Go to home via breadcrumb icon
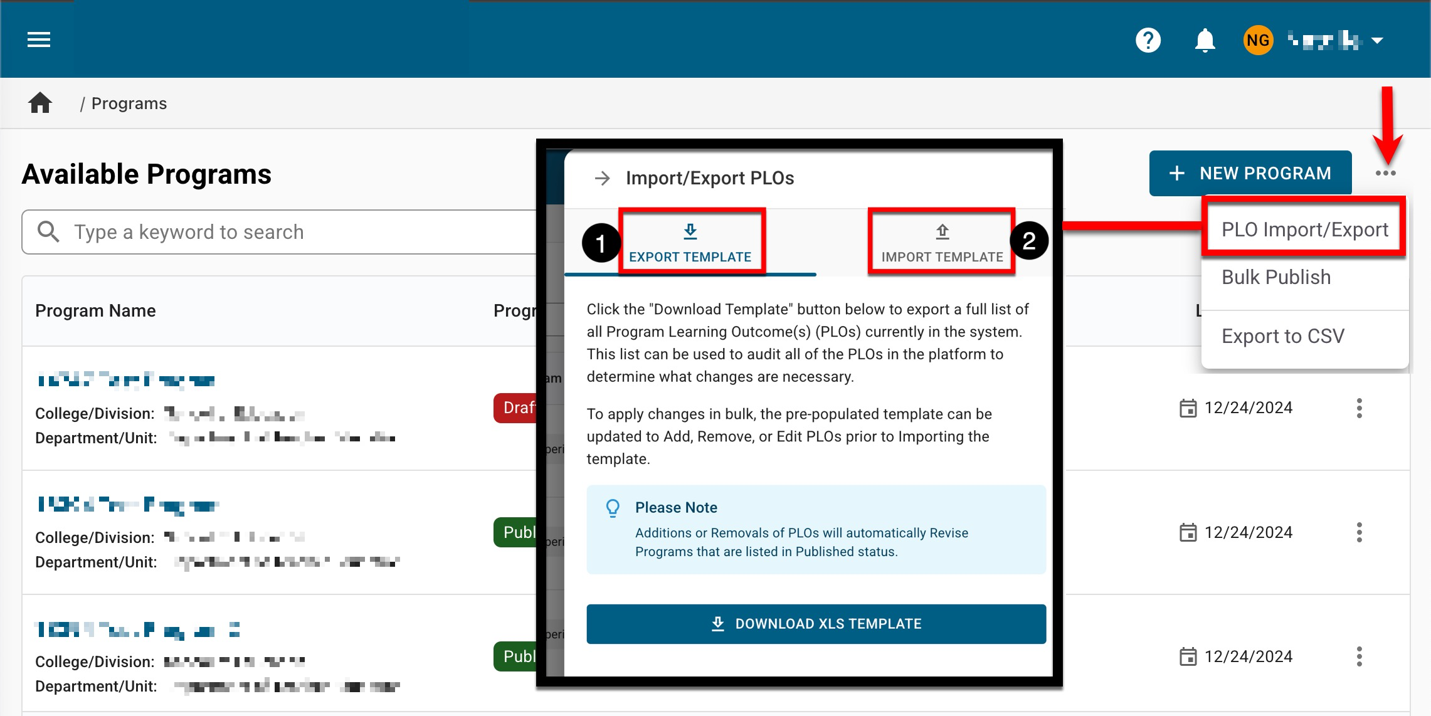The height and width of the screenshot is (716, 1431). [40, 103]
